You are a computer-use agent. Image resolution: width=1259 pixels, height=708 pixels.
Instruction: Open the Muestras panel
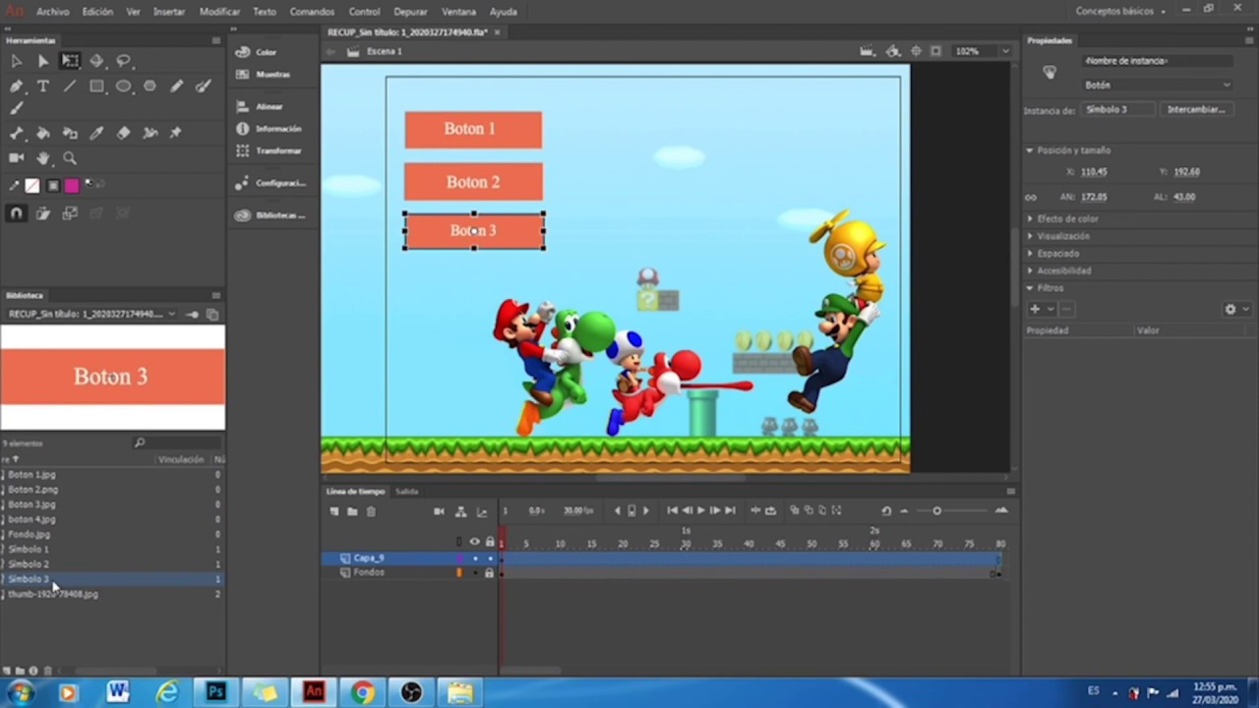click(263, 75)
